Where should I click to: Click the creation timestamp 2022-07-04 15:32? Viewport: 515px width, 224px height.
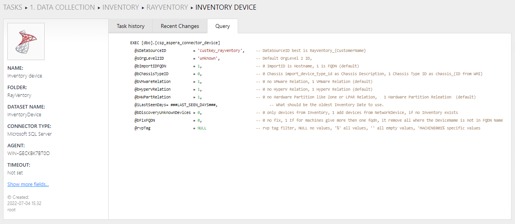pyautogui.click(x=25, y=203)
